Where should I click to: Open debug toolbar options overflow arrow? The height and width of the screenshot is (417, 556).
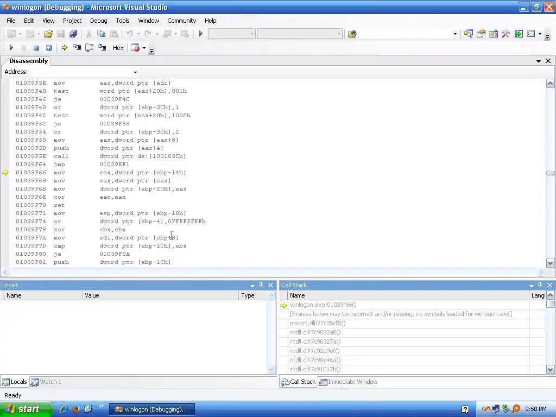tap(152, 50)
